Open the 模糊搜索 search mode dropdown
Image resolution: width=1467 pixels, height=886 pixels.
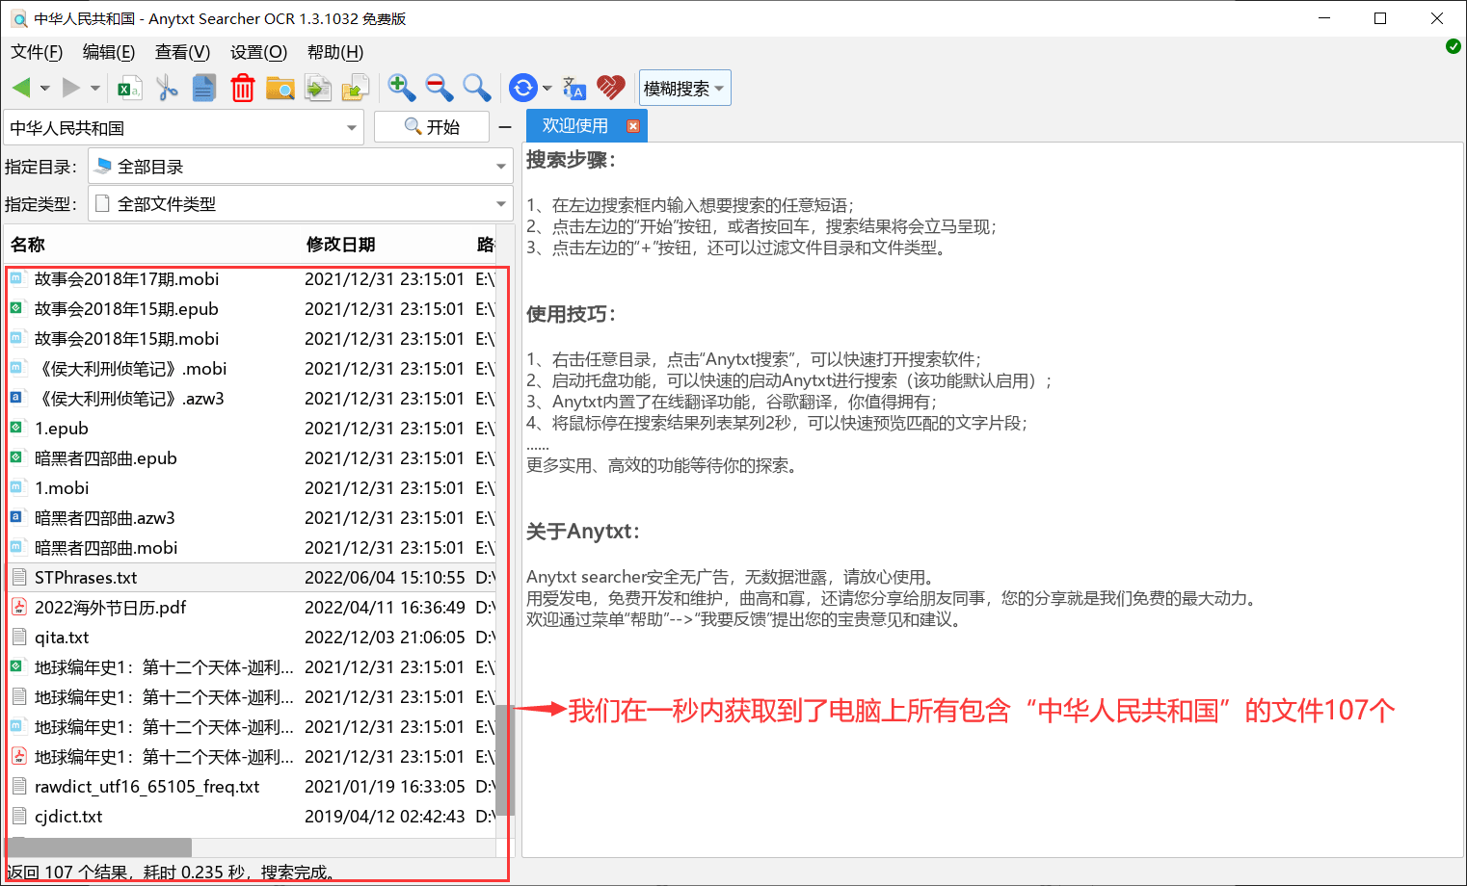[x=684, y=89]
